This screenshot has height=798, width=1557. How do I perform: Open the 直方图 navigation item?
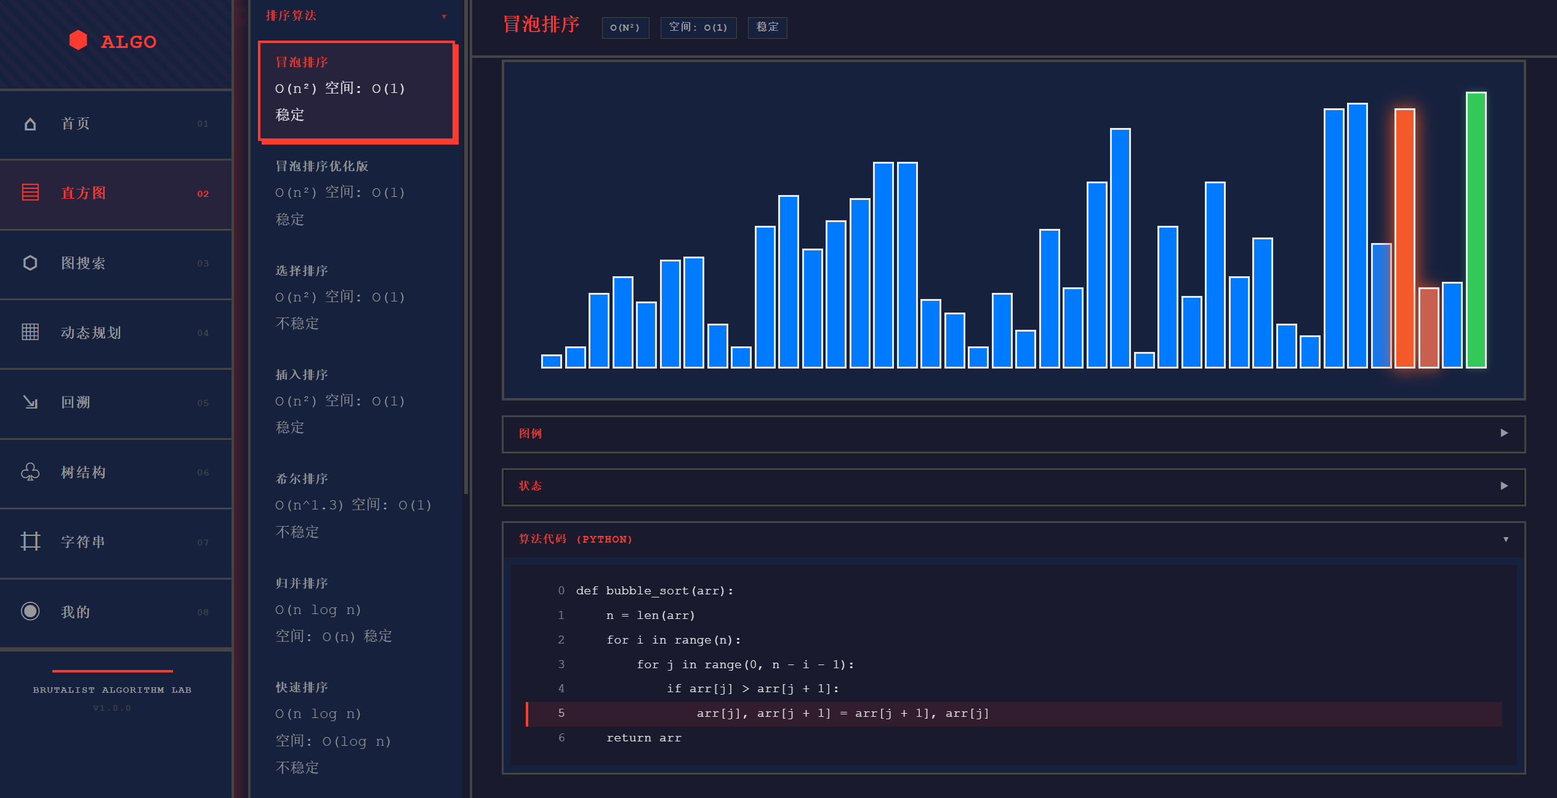(116, 194)
